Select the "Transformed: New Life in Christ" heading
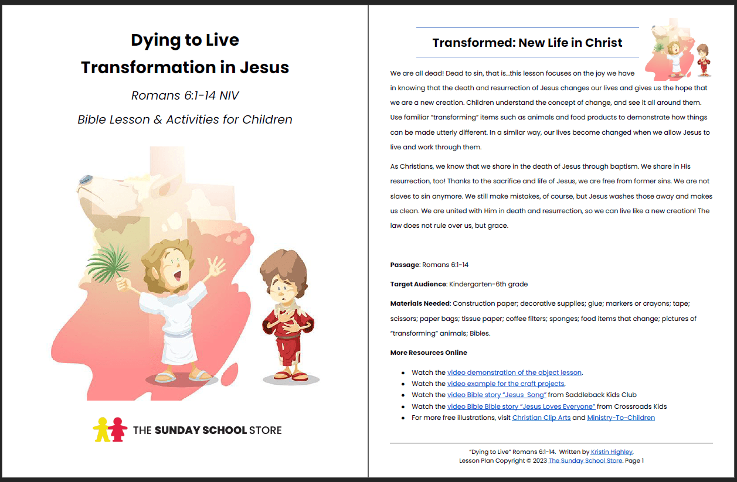 (527, 41)
